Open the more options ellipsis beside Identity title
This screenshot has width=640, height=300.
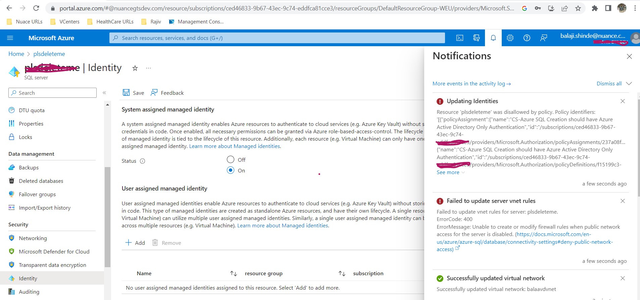[x=148, y=68]
